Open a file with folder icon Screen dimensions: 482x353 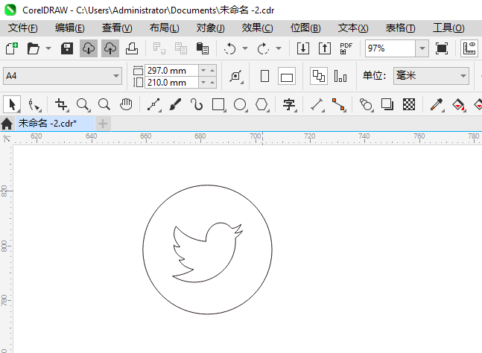tap(34, 48)
